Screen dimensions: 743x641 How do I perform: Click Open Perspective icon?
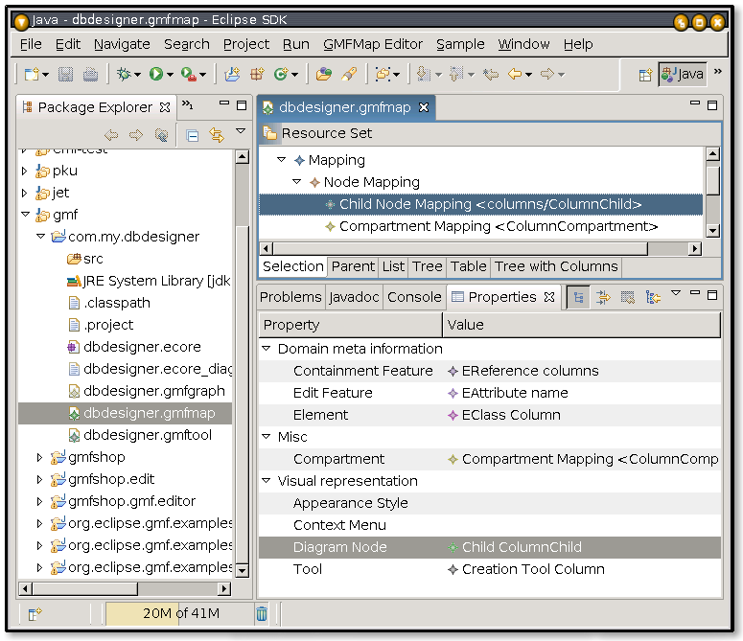646,74
